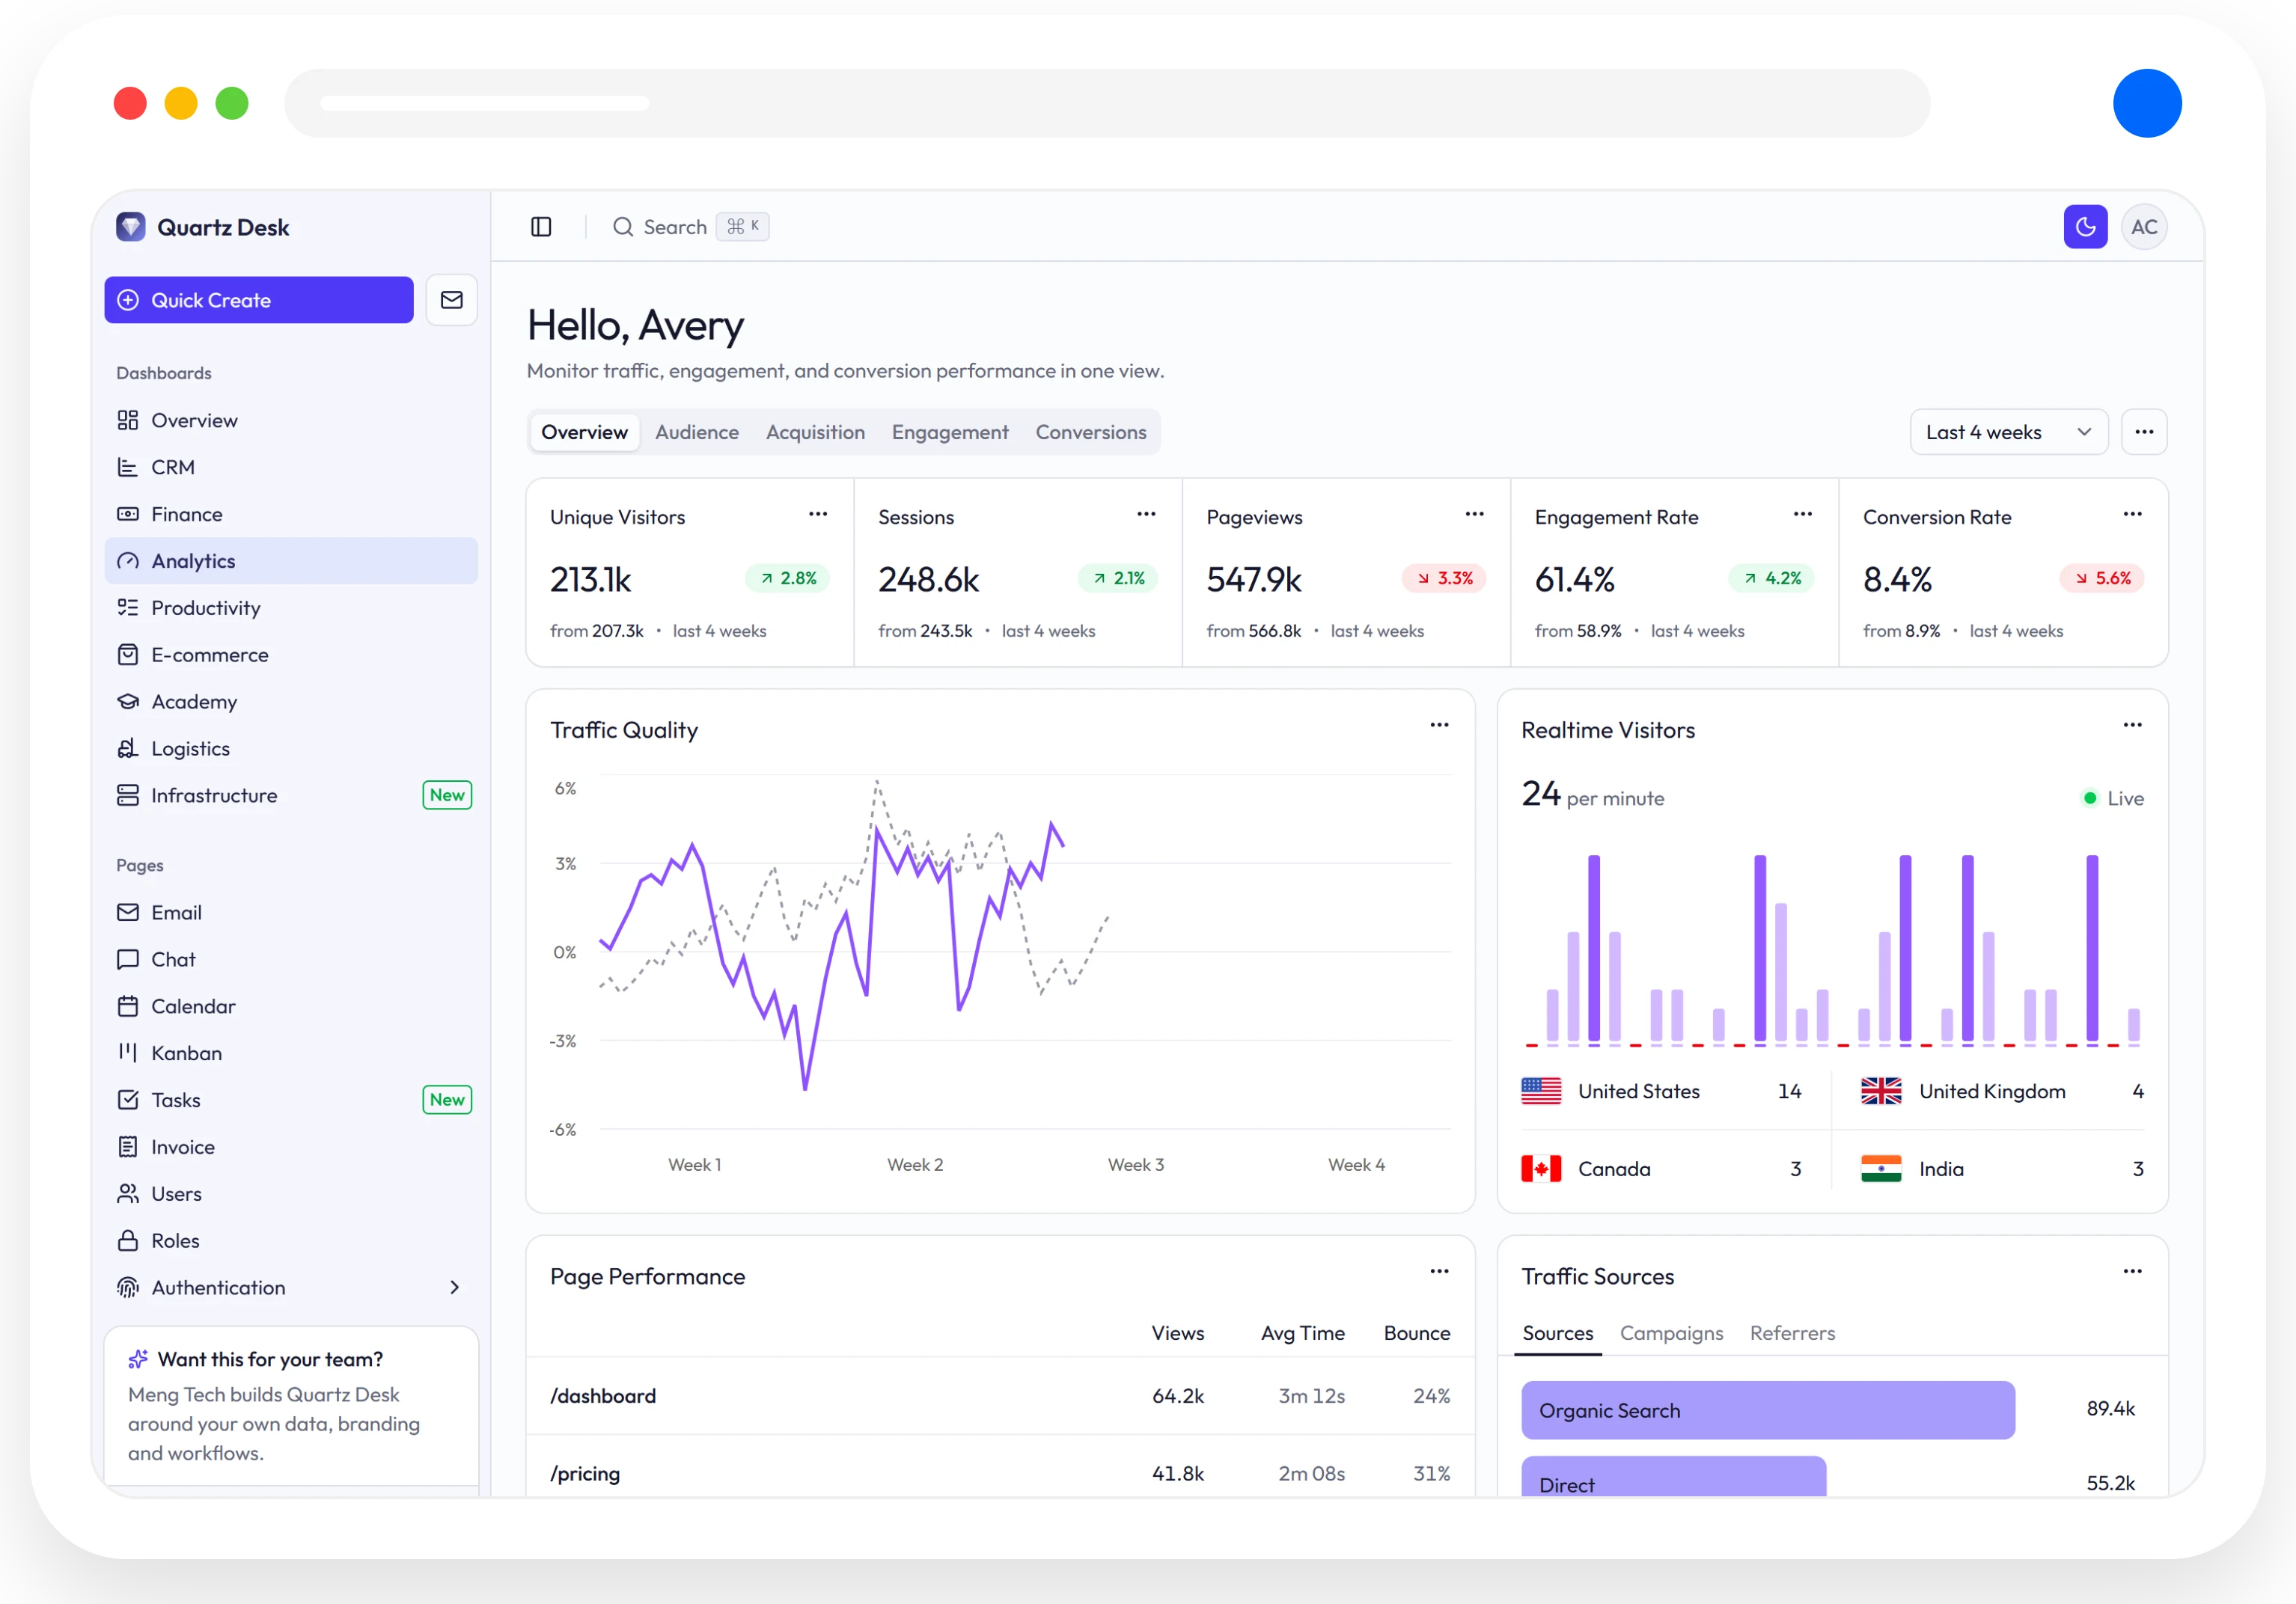Go to the Logistics dashboard
Image resolution: width=2296 pixels, height=1604 pixels.
[x=291, y=749]
